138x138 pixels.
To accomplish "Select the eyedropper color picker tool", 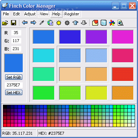I will pyautogui.click(x=42, y=23).
